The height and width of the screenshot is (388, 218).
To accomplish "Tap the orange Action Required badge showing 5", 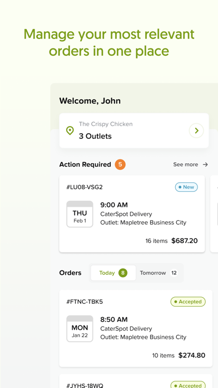I will pyautogui.click(x=120, y=164).
